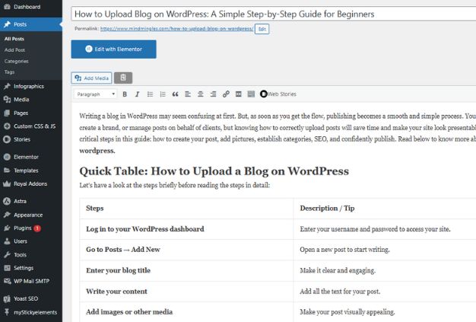Toggle bold formatting in editor toolbar
Viewport: 476px width, 322px height.
tap(125, 94)
